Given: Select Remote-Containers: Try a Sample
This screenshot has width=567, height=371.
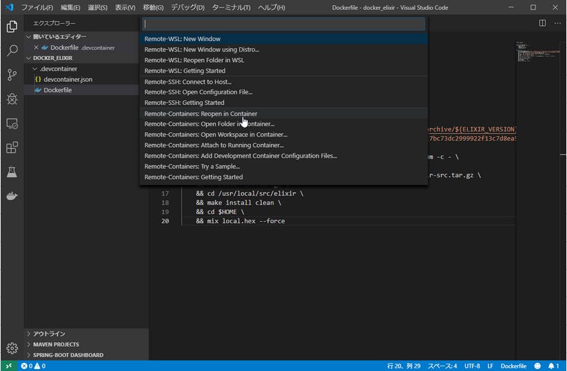Looking at the screenshot, I should tap(284, 166).
